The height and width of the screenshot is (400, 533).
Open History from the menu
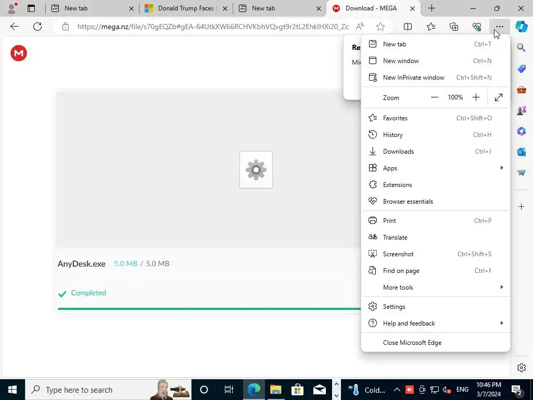tap(436, 135)
